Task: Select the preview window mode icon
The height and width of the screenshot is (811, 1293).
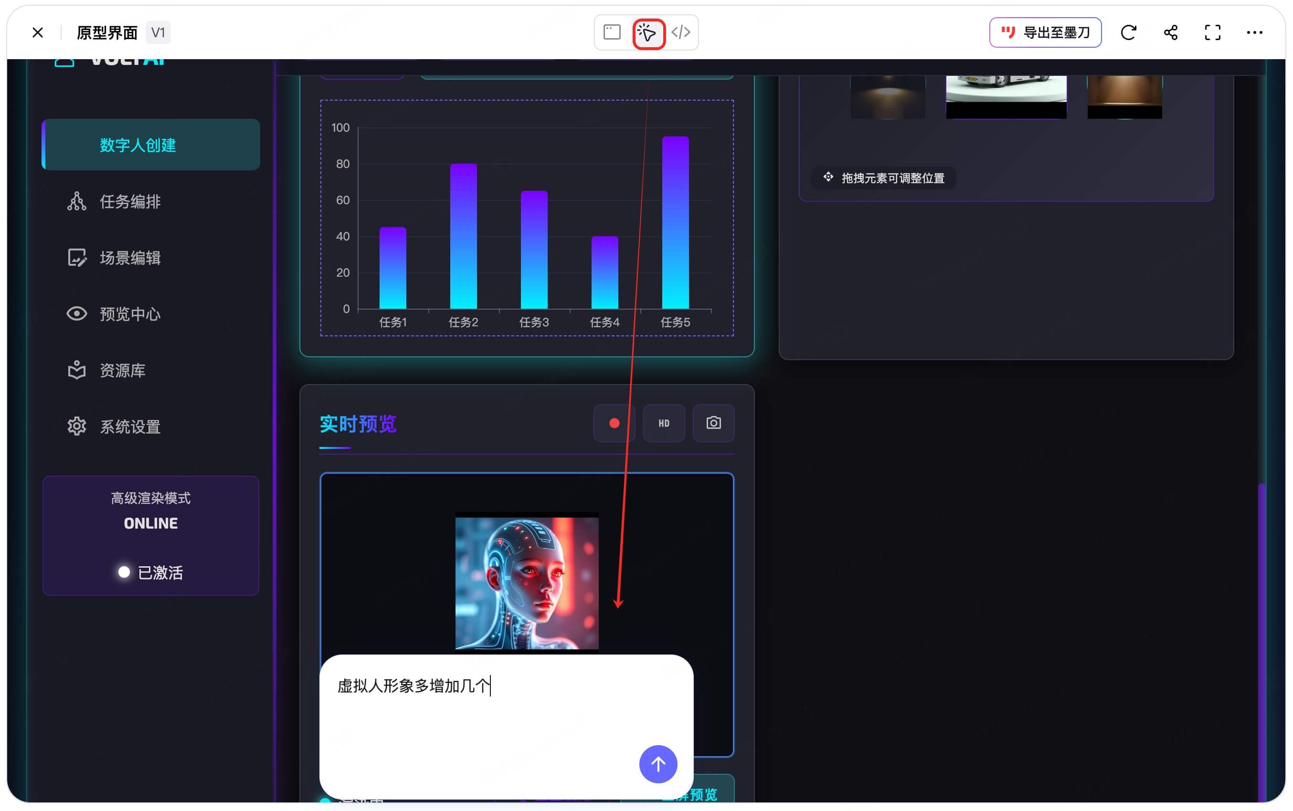Action: coord(612,32)
